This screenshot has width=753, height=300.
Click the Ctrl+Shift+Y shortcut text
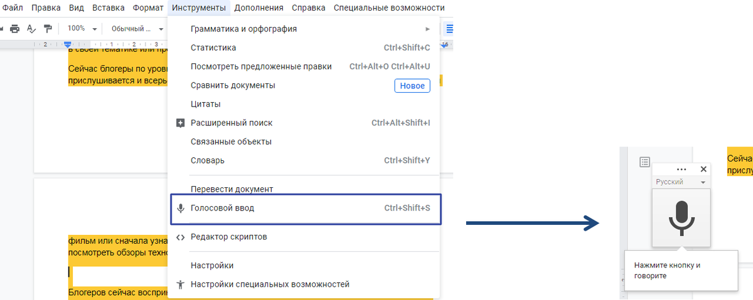407,160
